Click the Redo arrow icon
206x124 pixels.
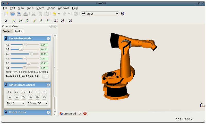click(64, 14)
